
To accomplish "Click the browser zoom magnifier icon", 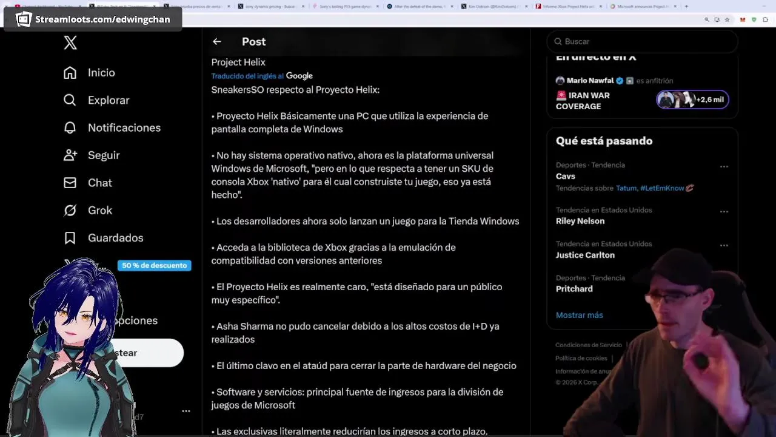I will 707,19.
